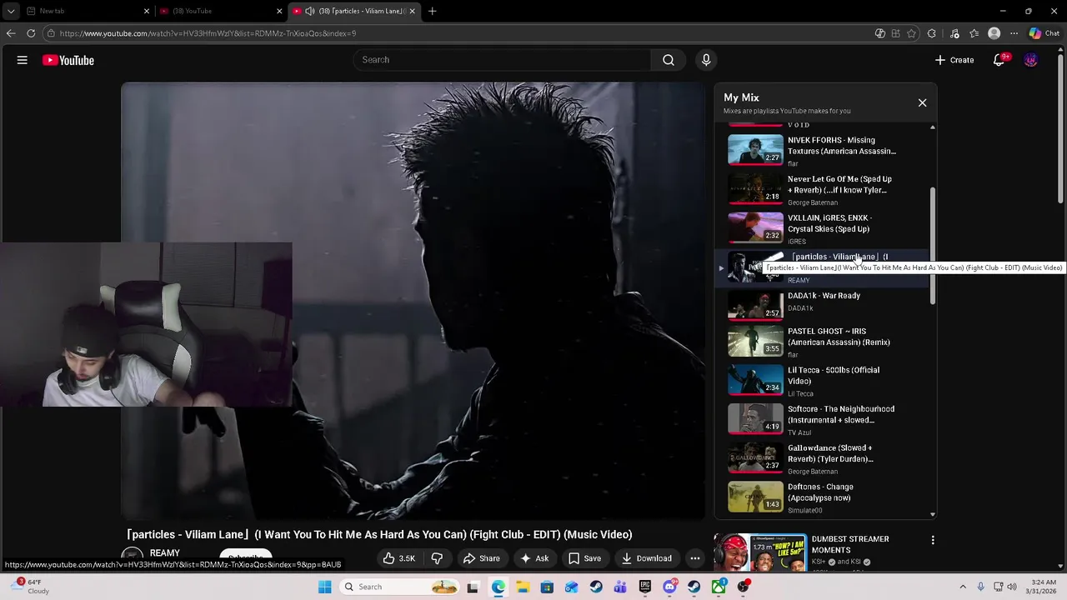The height and width of the screenshot is (600, 1067).
Task: Click the YouTube search magnifier button
Action: coord(669,60)
